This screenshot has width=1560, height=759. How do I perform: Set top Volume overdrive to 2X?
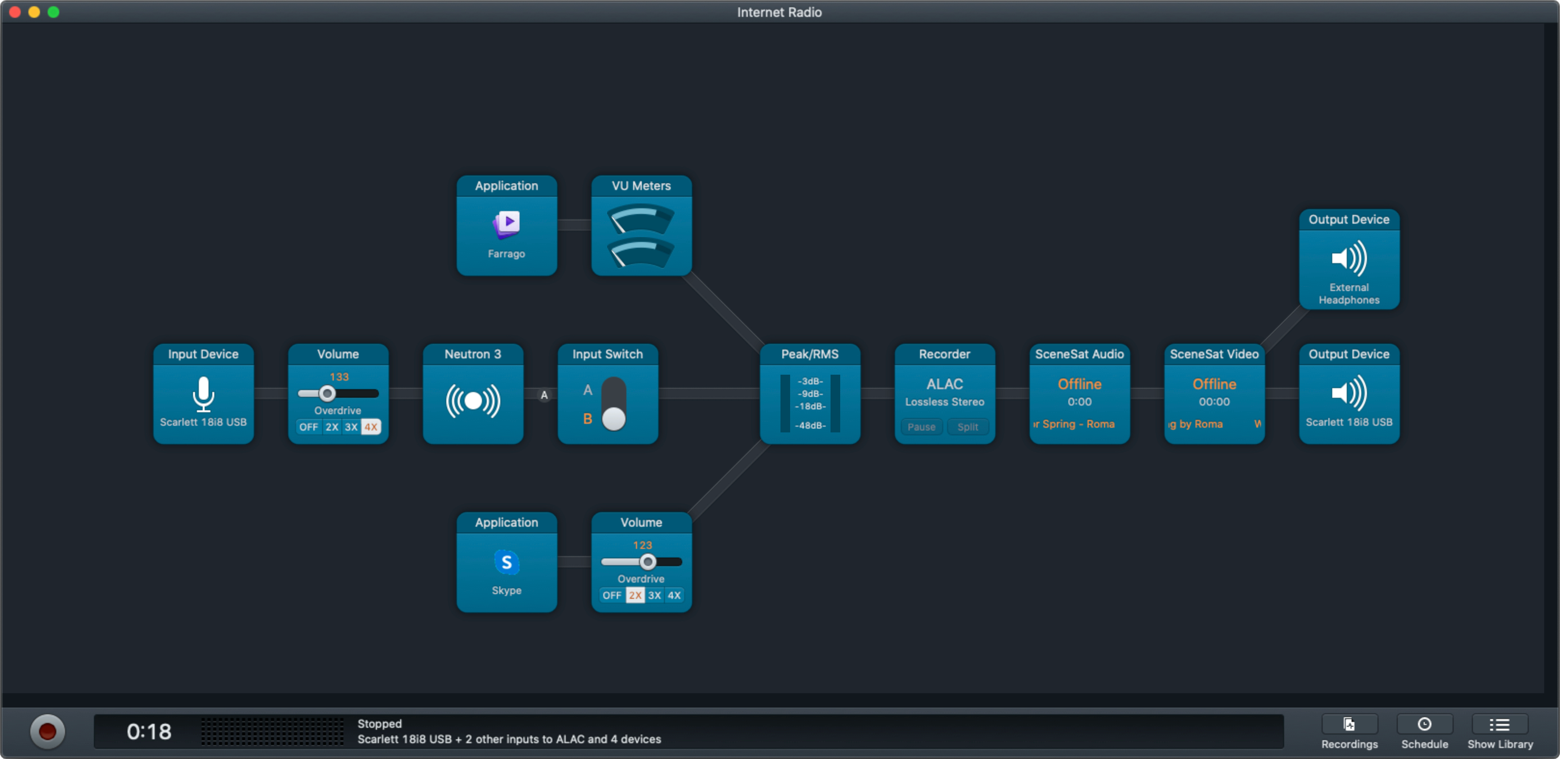point(332,427)
